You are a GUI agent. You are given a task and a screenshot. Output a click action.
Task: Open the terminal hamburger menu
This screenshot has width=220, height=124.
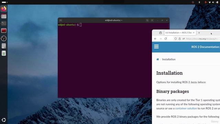tap(152, 20)
